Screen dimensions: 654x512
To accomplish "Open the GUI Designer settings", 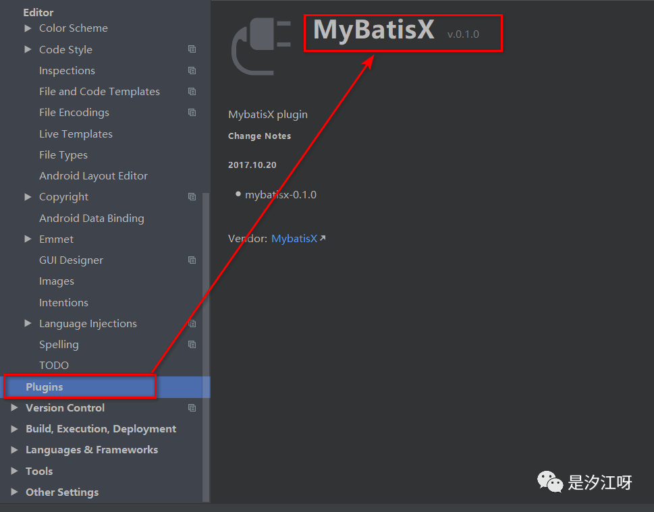I will coord(71,260).
